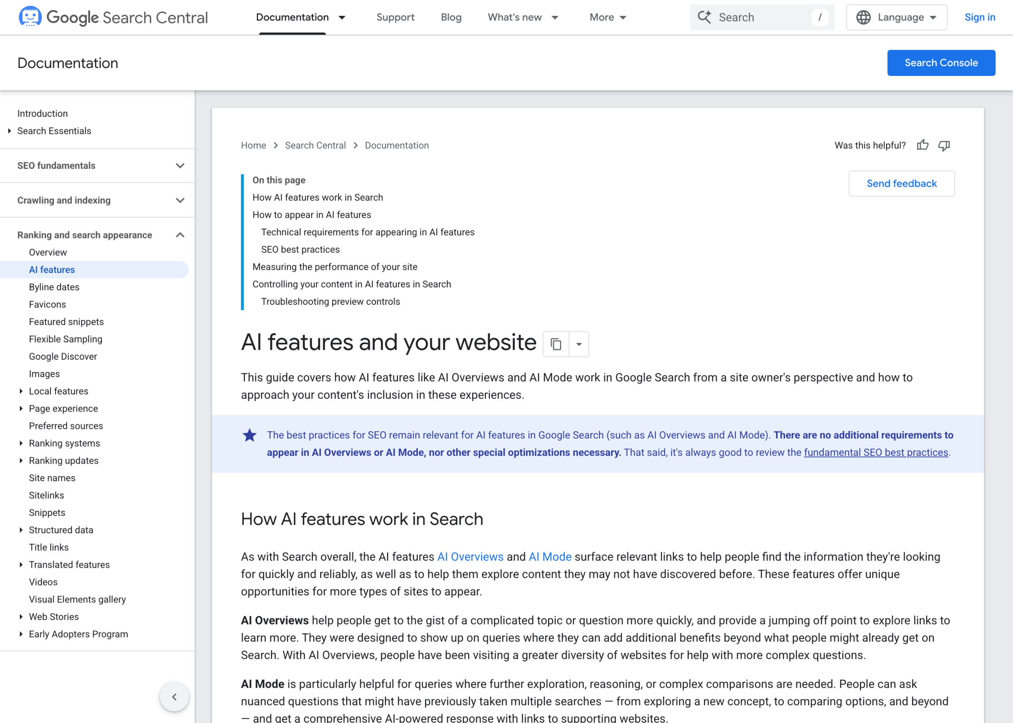The image size is (1013, 723).
Task: Expand Structured data in sidebar
Action: 21,530
